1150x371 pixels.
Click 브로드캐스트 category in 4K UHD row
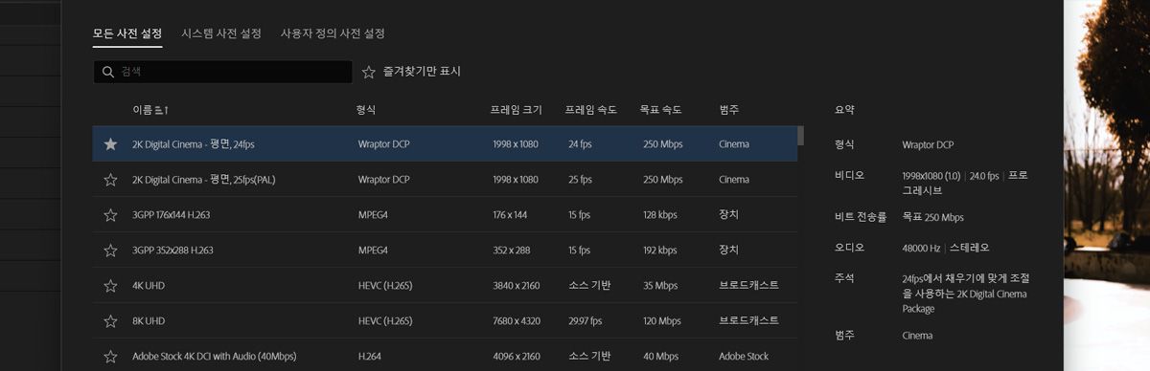pos(748,286)
